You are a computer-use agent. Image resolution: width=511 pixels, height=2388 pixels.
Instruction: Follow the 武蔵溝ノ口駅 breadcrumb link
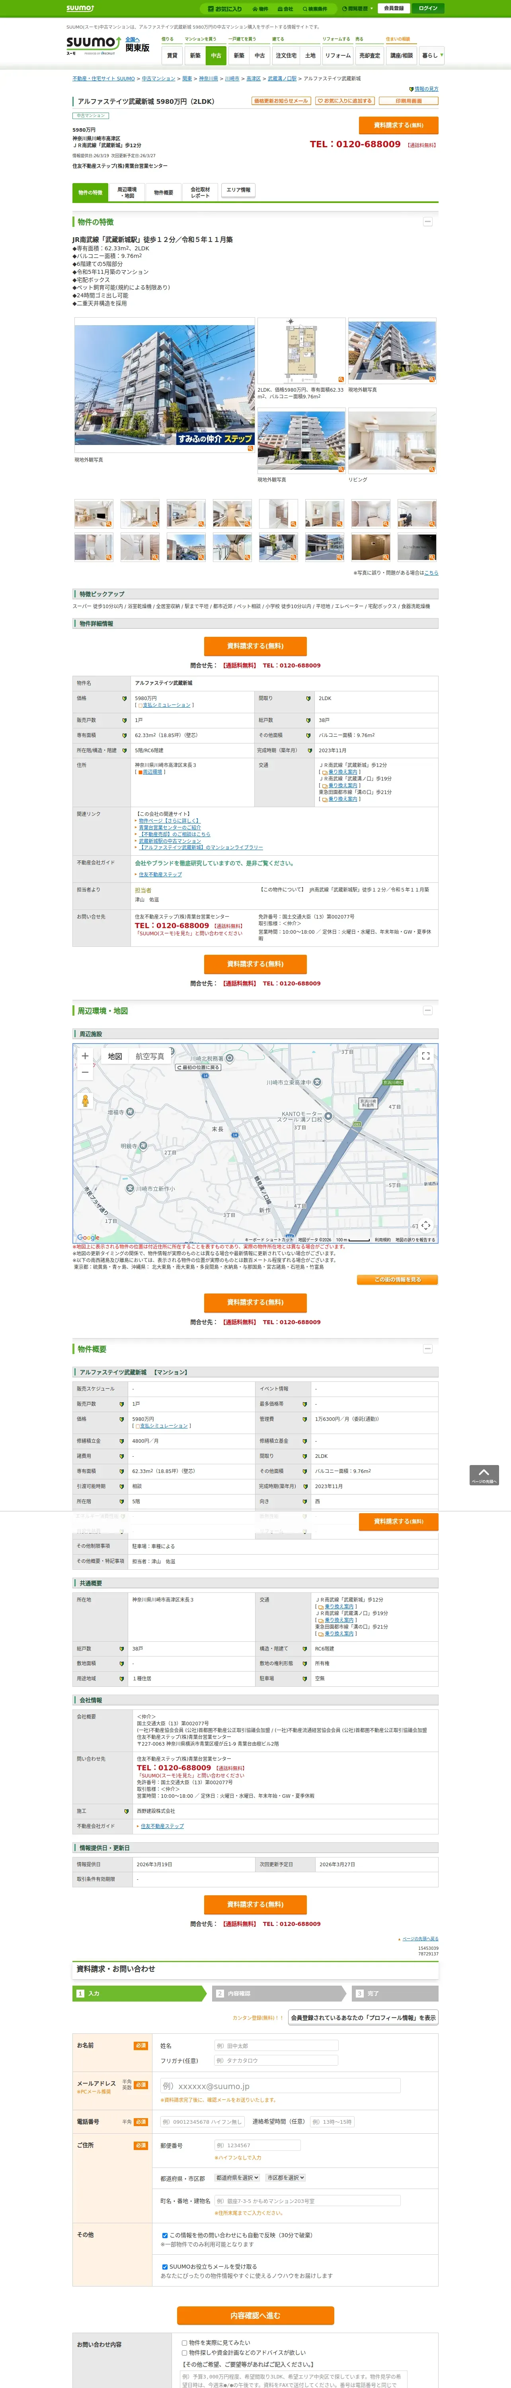click(282, 79)
